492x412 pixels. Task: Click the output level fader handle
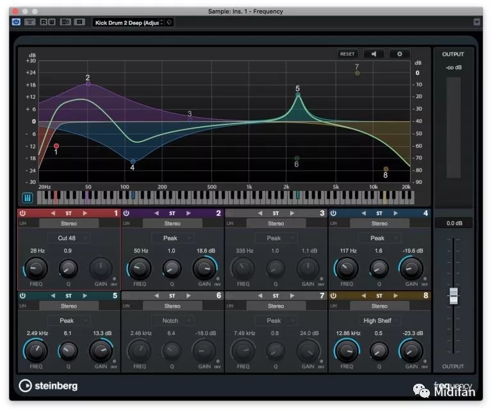pyautogui.click(x=454, y=296)
